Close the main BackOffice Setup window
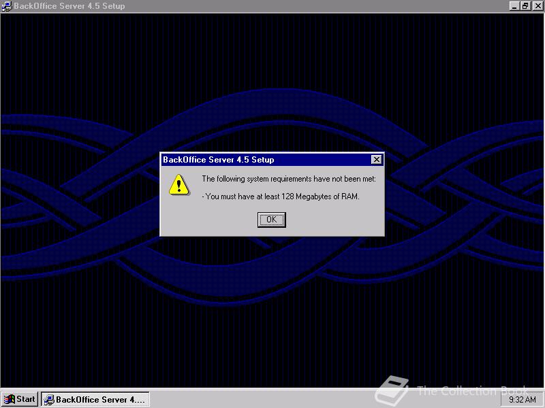This screenshot has width=545, height=408. 538,6
